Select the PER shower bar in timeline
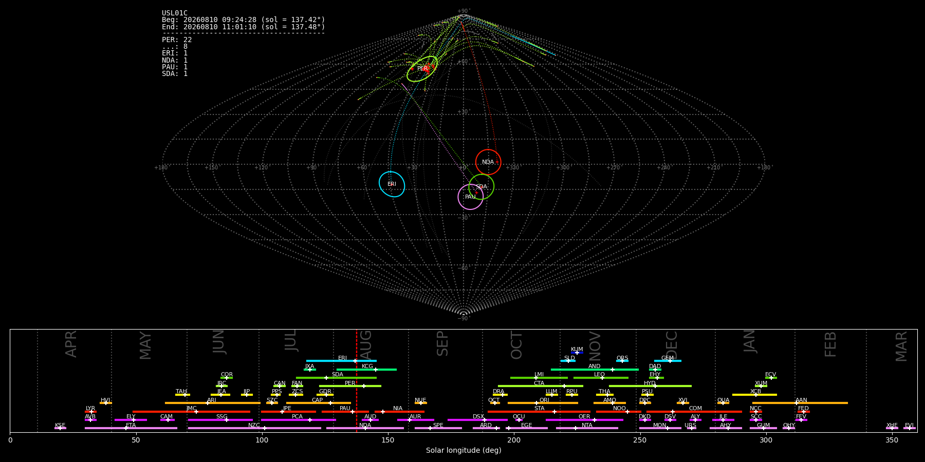This screenshot has width=925, height=462. tap(350, 386)
